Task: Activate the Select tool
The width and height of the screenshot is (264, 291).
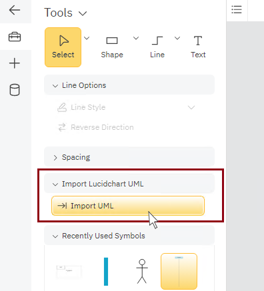Action: click(x=63, y=47)
